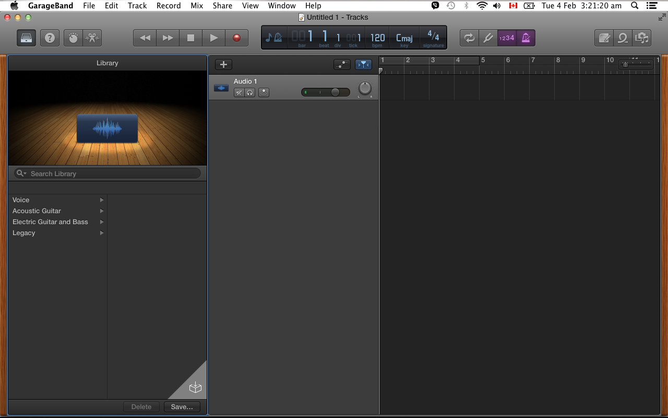Open the Record menu
The height and width of the screenshot is (418, 668).
click(169, 6)
